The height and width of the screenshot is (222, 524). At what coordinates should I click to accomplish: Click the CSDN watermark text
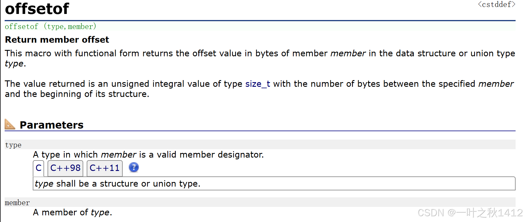470,213
